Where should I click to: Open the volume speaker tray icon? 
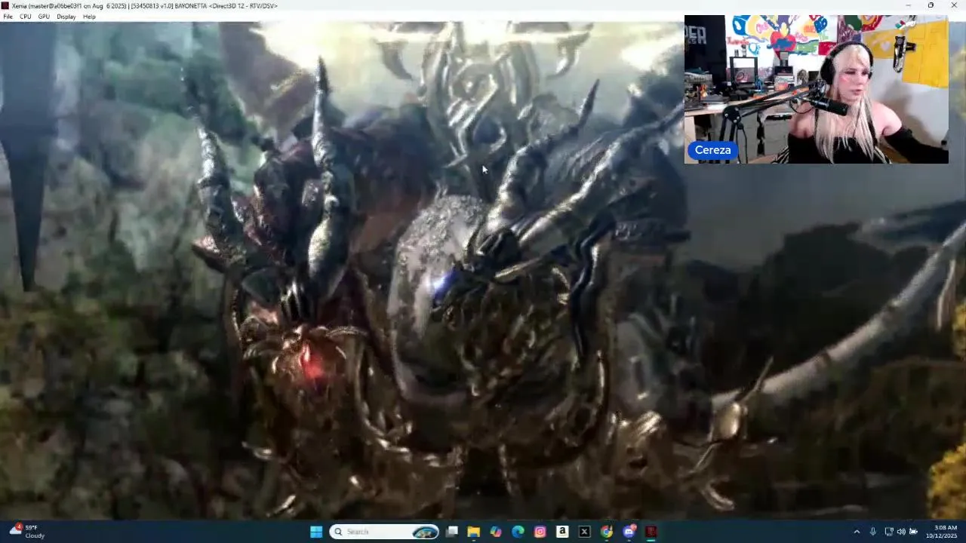click(x=901, y=532)
